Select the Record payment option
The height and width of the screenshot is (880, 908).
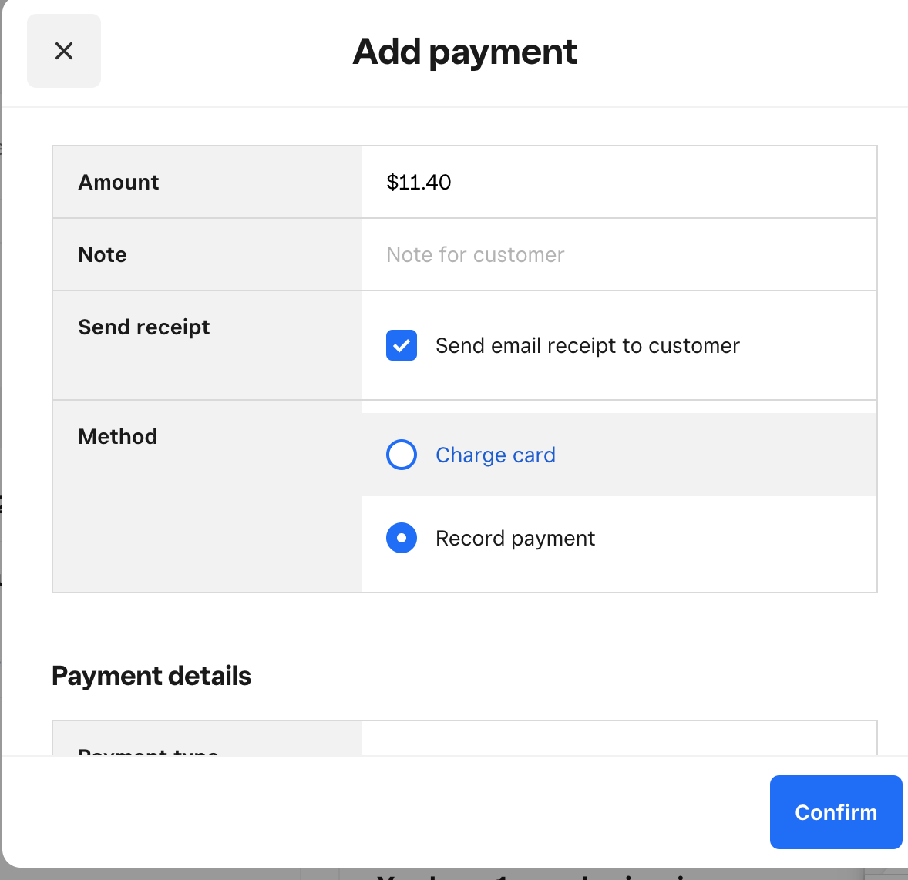pos(401,538)
